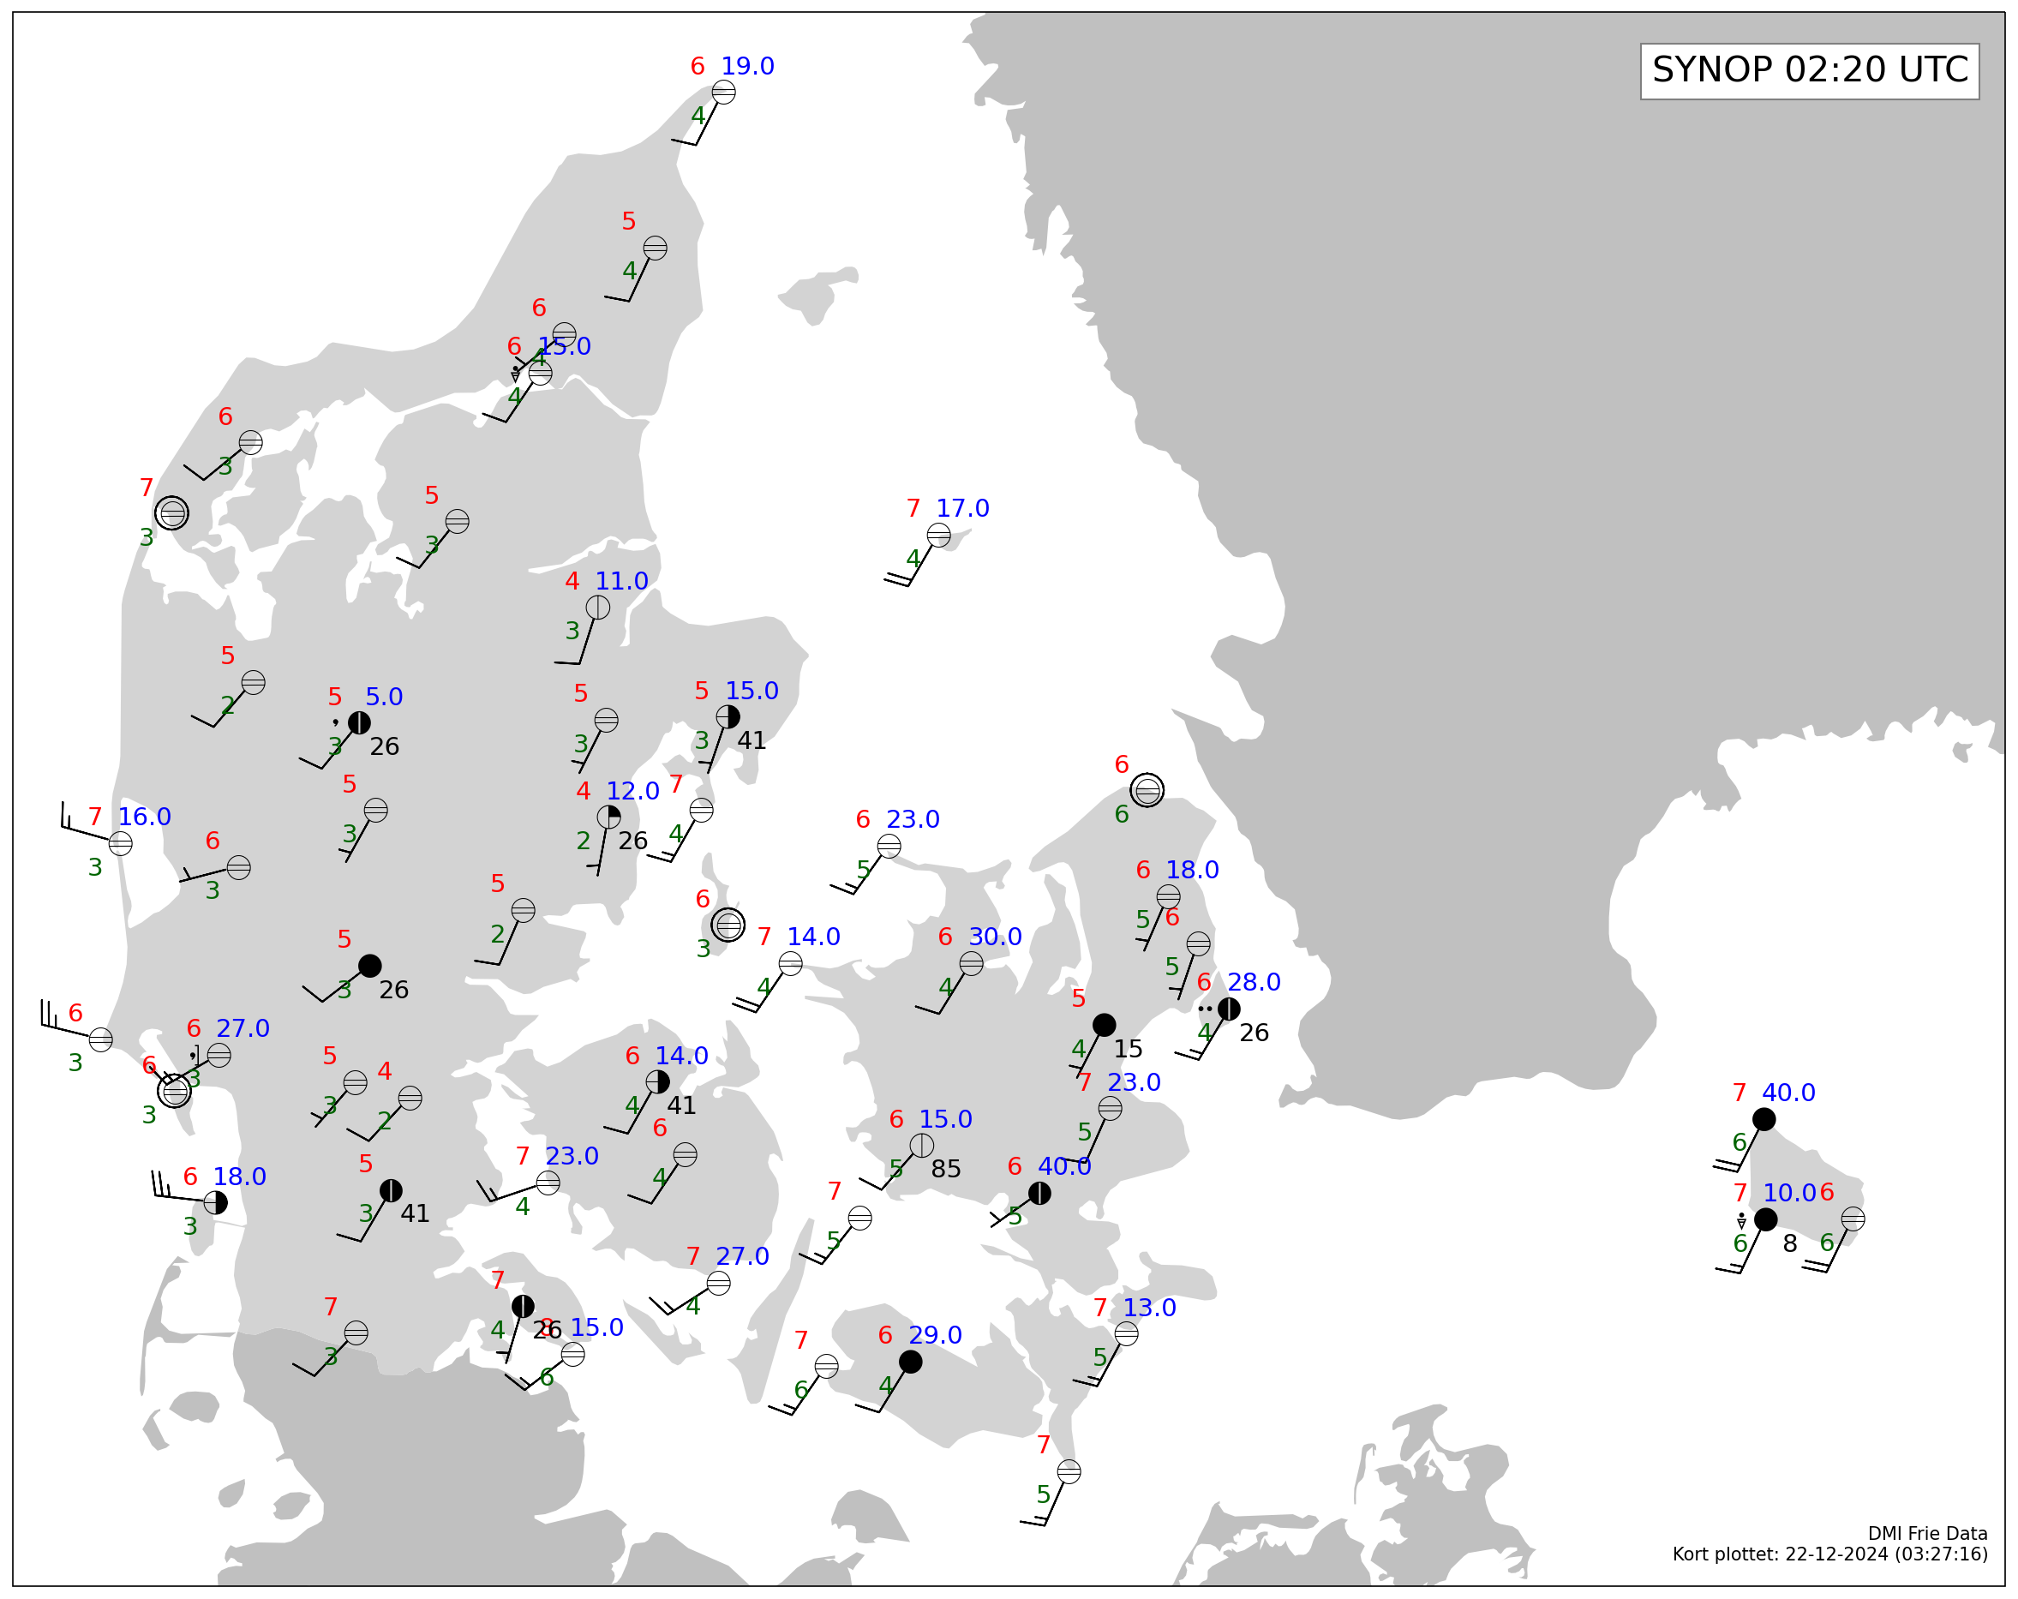Select the shower symbol left of the 10.0 station
Image resolution: width=2018 pixels, height=1599 pixels.
pos(1742,1221)
